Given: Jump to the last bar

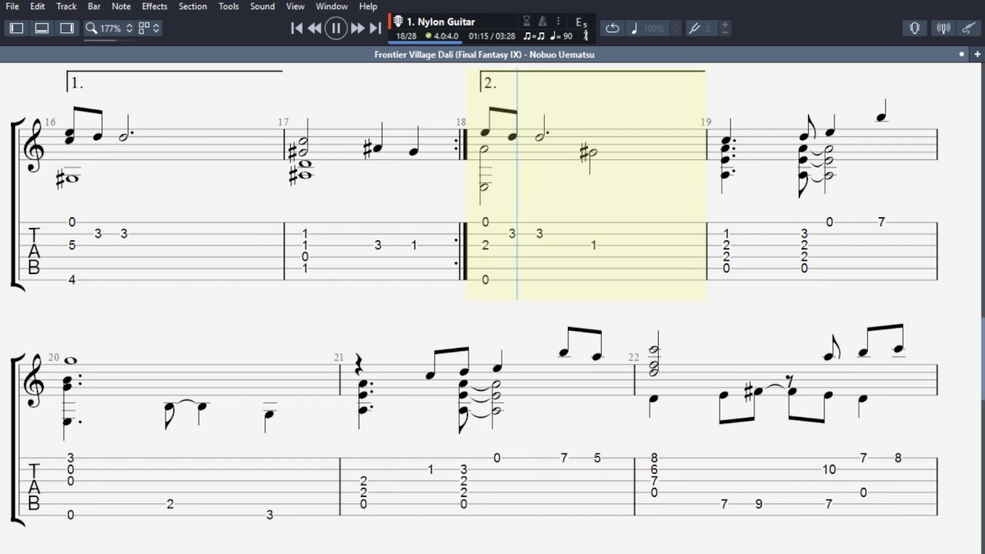Looking at the screenshot, I should (x=376, y=28).
